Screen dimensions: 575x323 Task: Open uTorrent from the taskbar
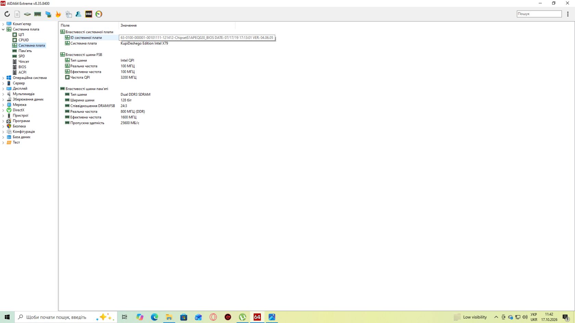click(x=243, y=317)
